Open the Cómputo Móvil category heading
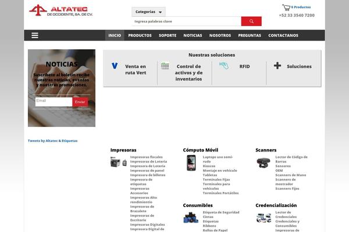The width and height of the screenshot is (349, 232). coord(201,150)
